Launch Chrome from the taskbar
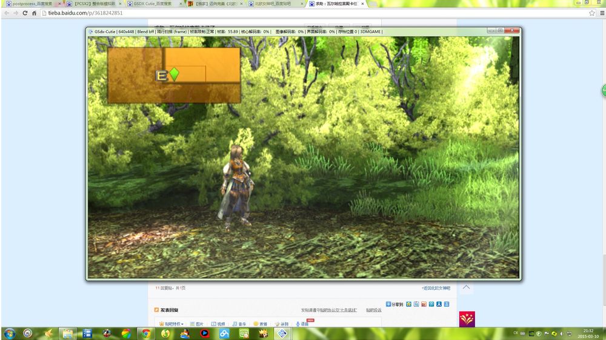 tap(145, 333)
